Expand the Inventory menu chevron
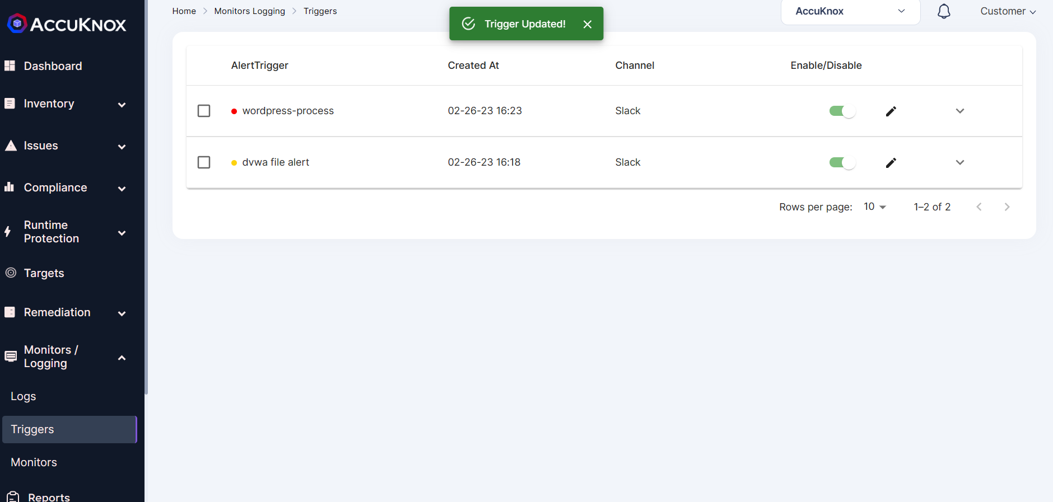 tap(122, 105)
